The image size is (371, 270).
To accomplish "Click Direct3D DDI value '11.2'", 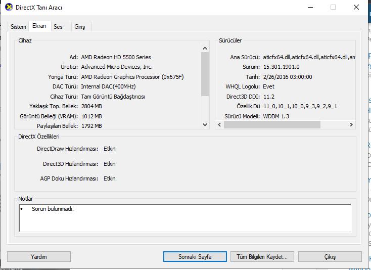I will (x=269, y=97).
